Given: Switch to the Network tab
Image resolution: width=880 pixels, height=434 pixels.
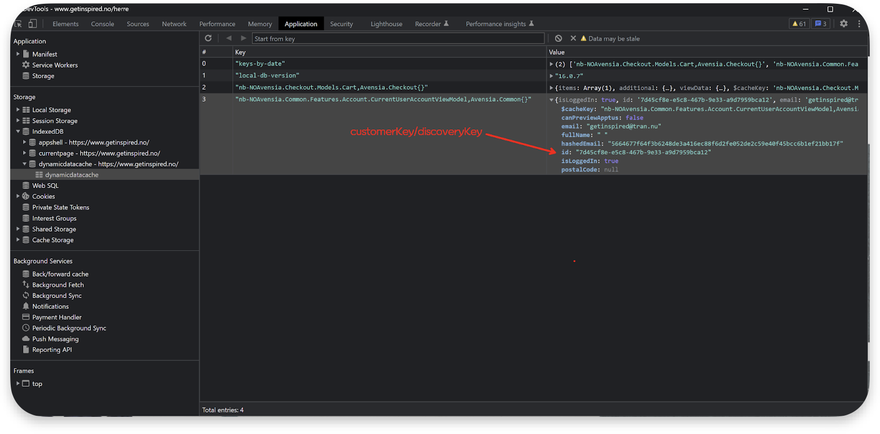Looking at the screenshot, I should tap(174, 24).
